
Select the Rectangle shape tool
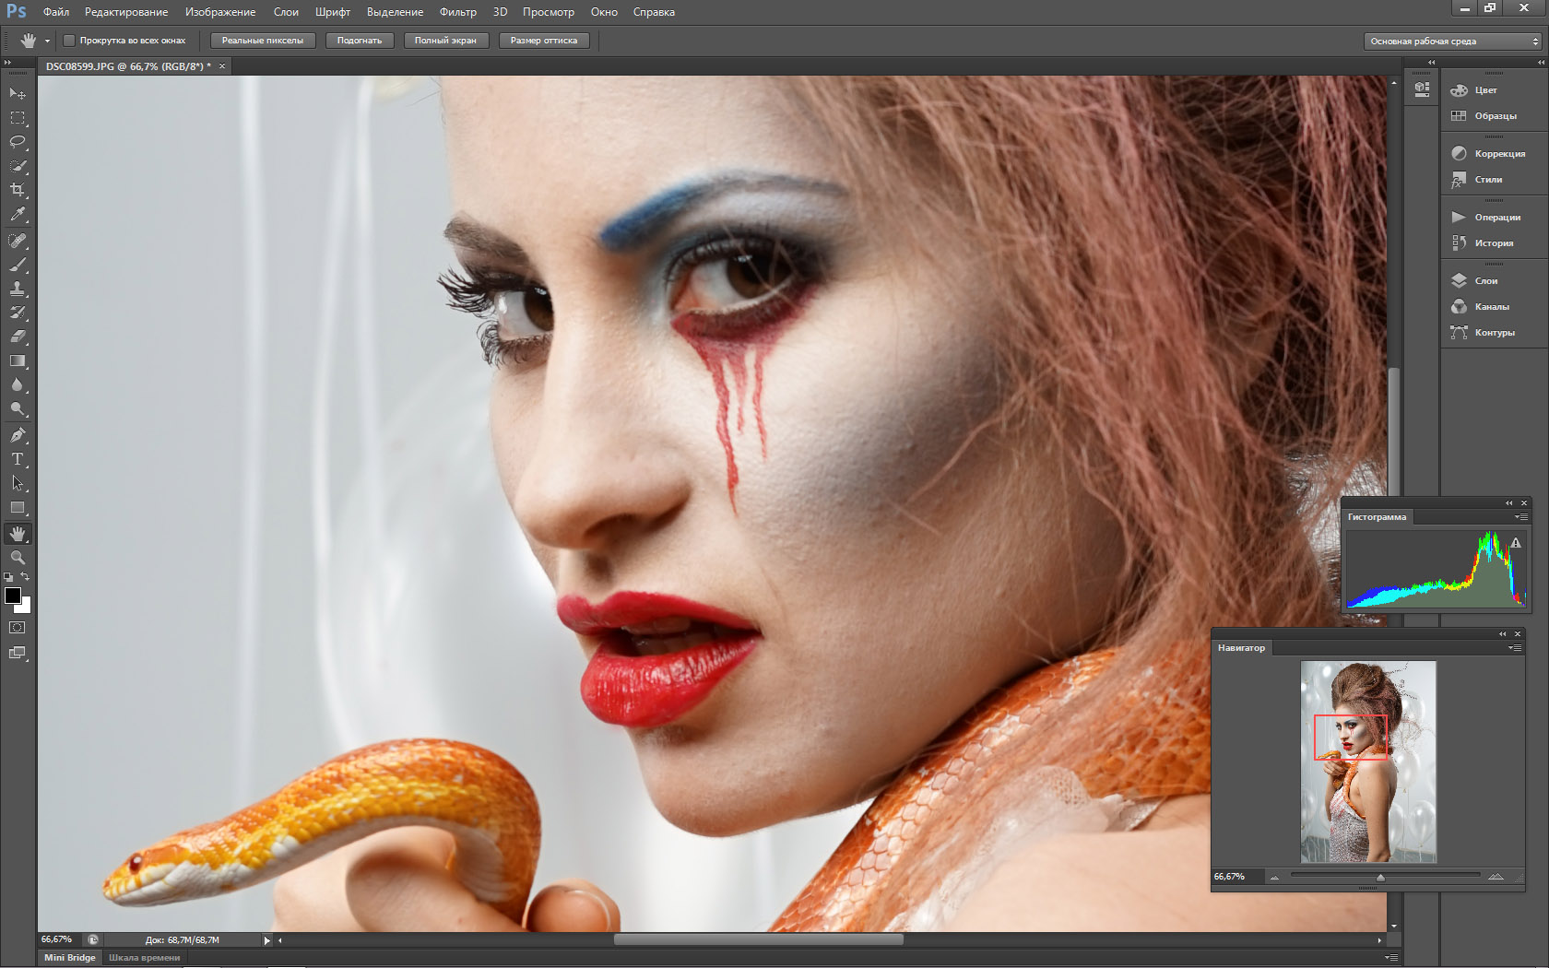tap(18, 507)
